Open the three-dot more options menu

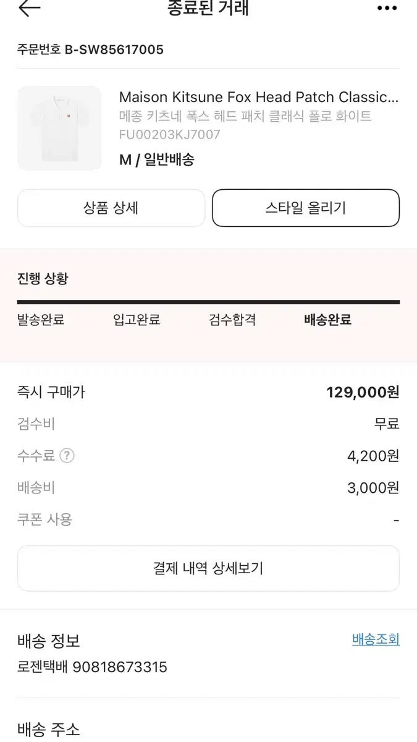(x=387, y=8)
